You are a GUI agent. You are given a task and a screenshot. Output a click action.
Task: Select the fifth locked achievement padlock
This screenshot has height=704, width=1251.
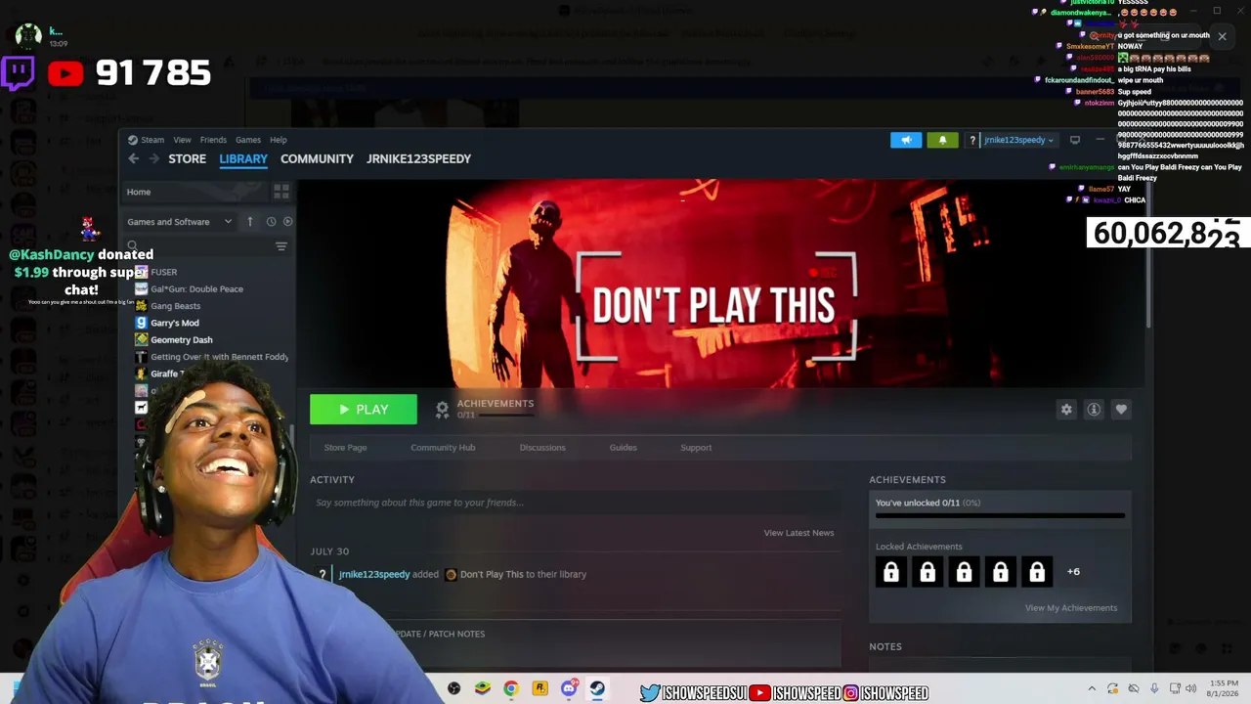click(1037, 572)
